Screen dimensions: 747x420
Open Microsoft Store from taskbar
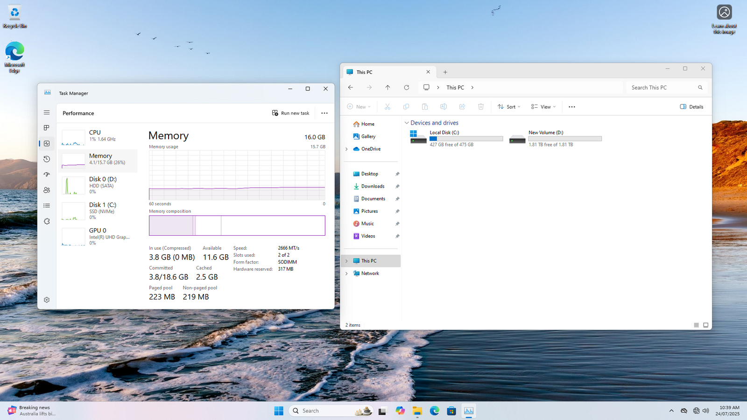[x=451, y=411]
